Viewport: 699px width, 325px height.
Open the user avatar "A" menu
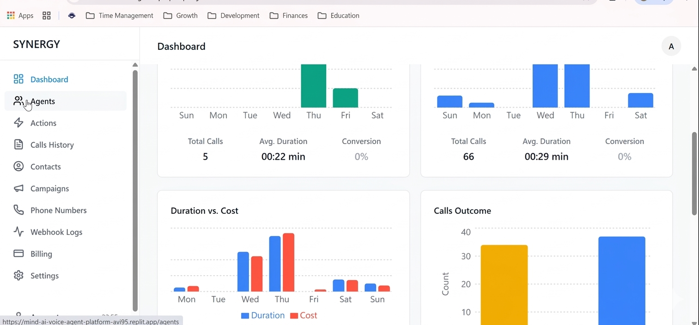(x=671, y=47)
